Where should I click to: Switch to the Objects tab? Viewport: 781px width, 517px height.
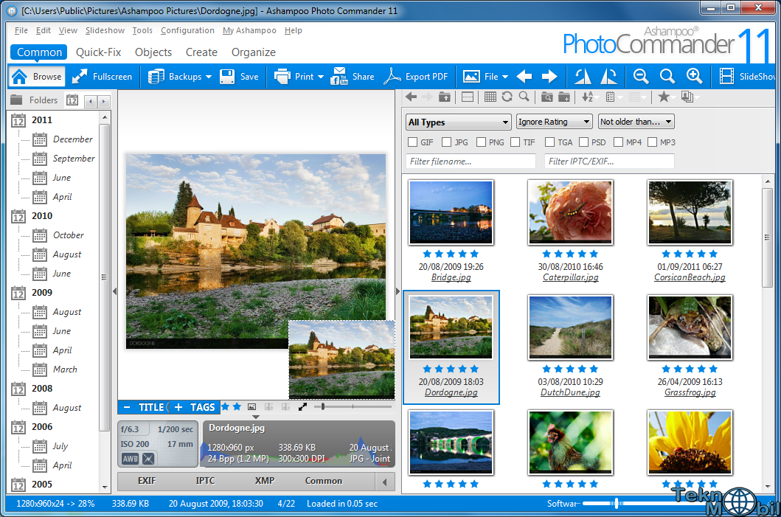point(153,52)
